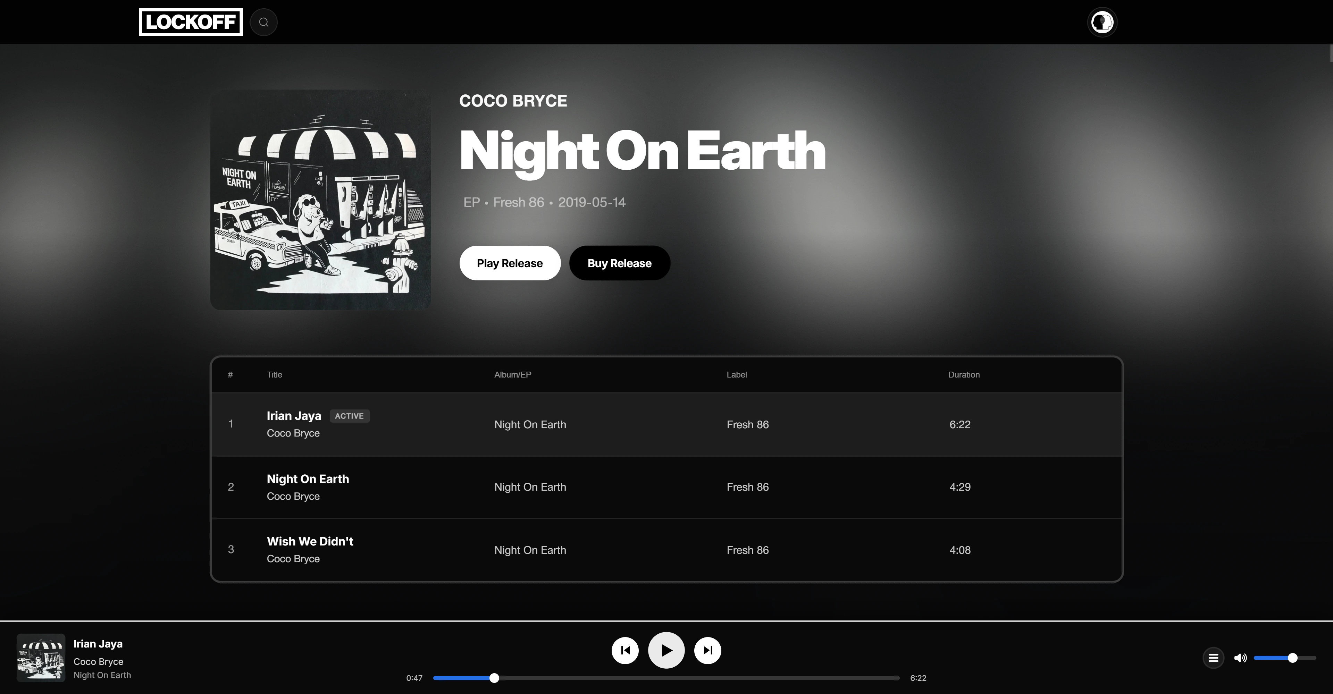
Task: Mute audio using the speaker icon
Action: pyautogui.click(x=1240, y=658)
